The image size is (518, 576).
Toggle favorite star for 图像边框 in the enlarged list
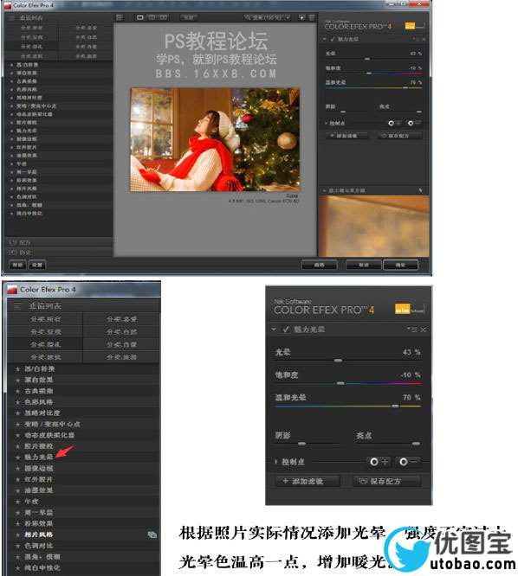pyautogui.click(x=17, y=469)
